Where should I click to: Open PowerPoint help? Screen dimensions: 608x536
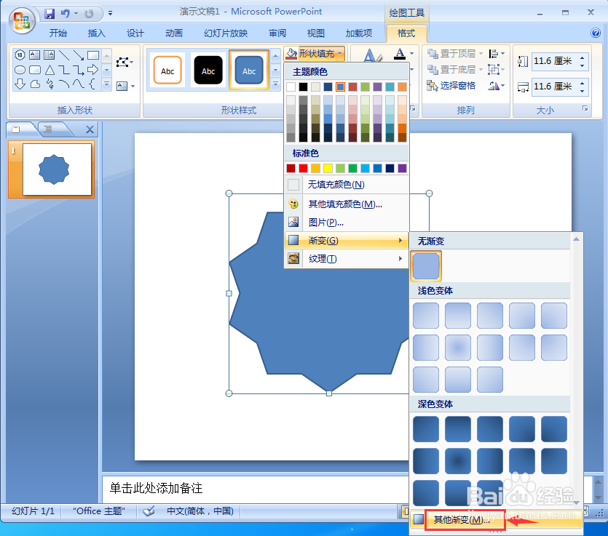[x=595, y=33]
